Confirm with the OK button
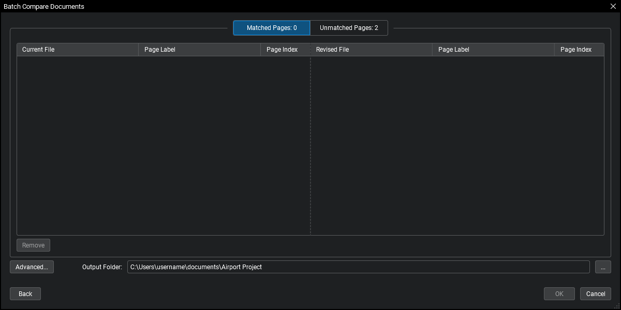The image size is (621, 310). (x=559, y=293)
